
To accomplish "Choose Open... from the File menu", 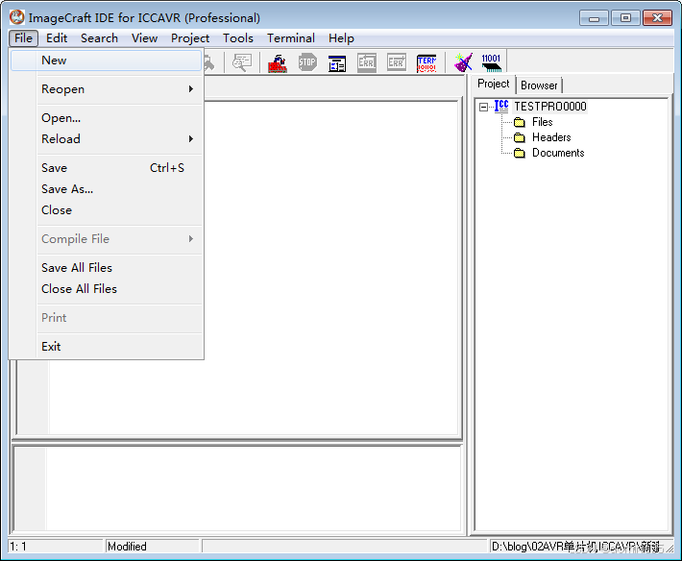I will (x=106, y=118).
